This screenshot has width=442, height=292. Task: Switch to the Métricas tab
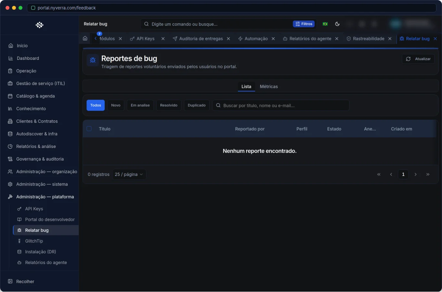(269, 86)
